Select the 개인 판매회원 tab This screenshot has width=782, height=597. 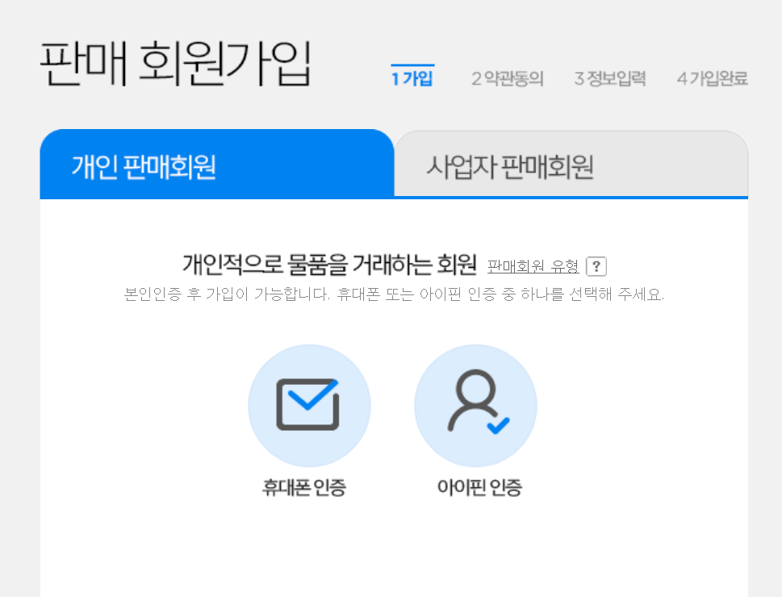(x=216, y=164)
